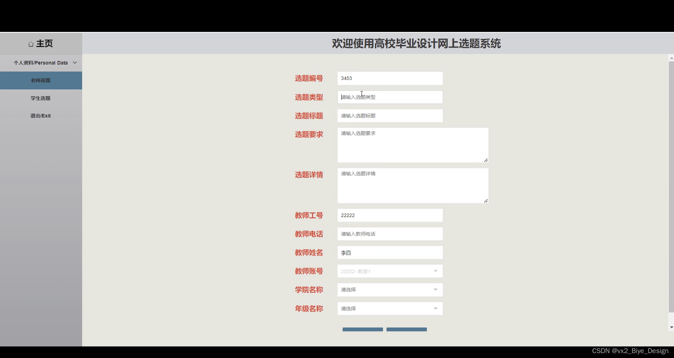Grab the 选题详情 textarea resize handle
Screen dimensions: 674x358
[x=486, y=201]
